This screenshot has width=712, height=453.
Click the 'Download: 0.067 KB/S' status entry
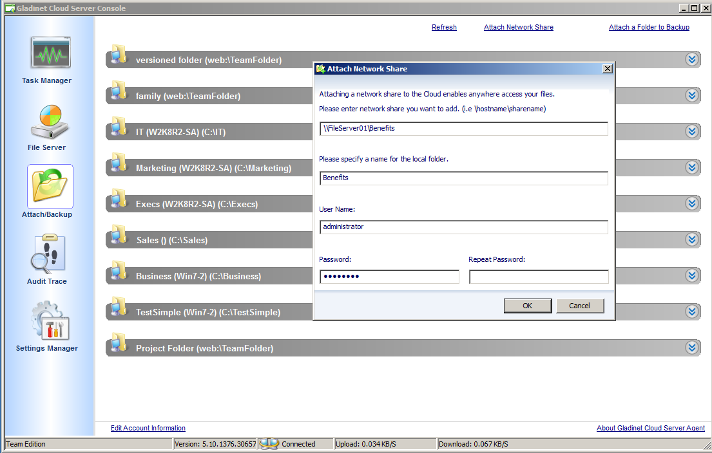click(473, 445)
